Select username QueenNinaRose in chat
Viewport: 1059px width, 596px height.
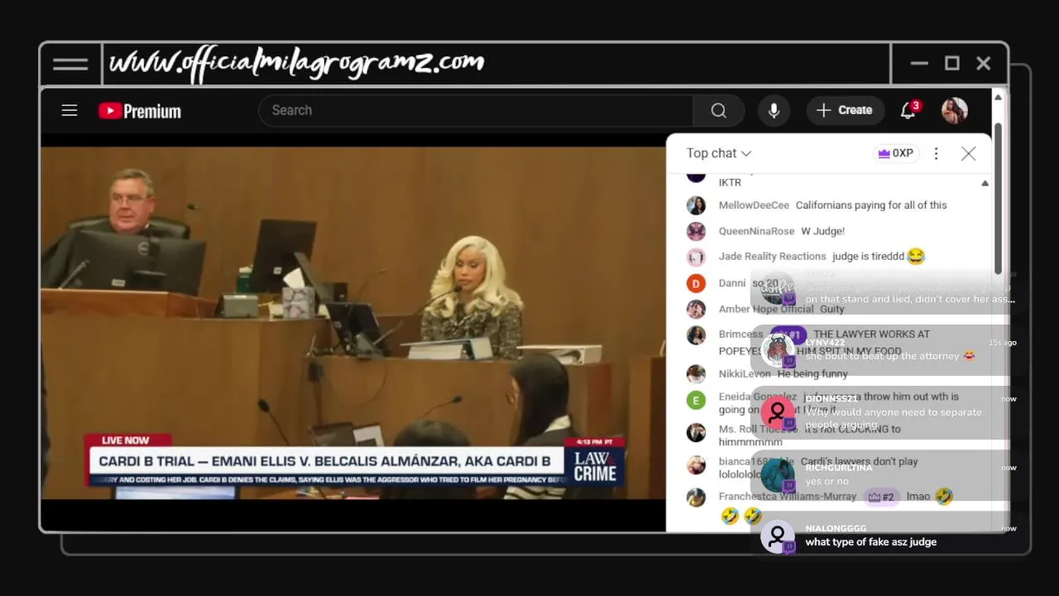(x=756, y=231)
